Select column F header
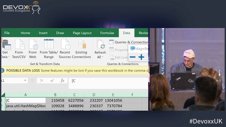Viewport: 226px width, 127px height. click(132, 95)
